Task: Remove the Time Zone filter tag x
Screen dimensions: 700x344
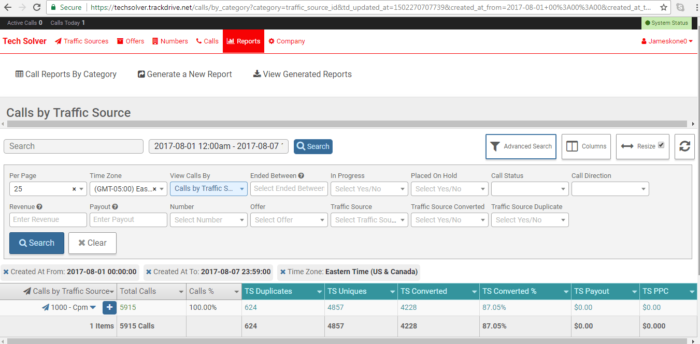Action: pos(283,272)
